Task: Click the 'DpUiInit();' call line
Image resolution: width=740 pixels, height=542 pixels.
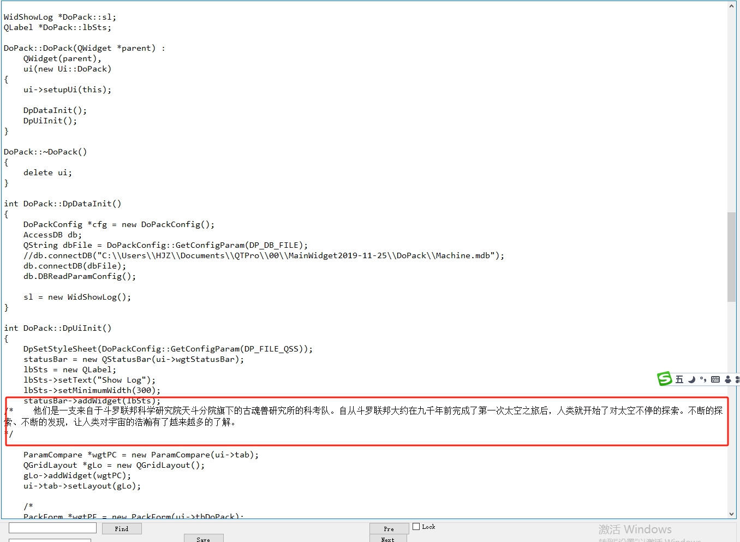Action: click(x=50, y=121)
